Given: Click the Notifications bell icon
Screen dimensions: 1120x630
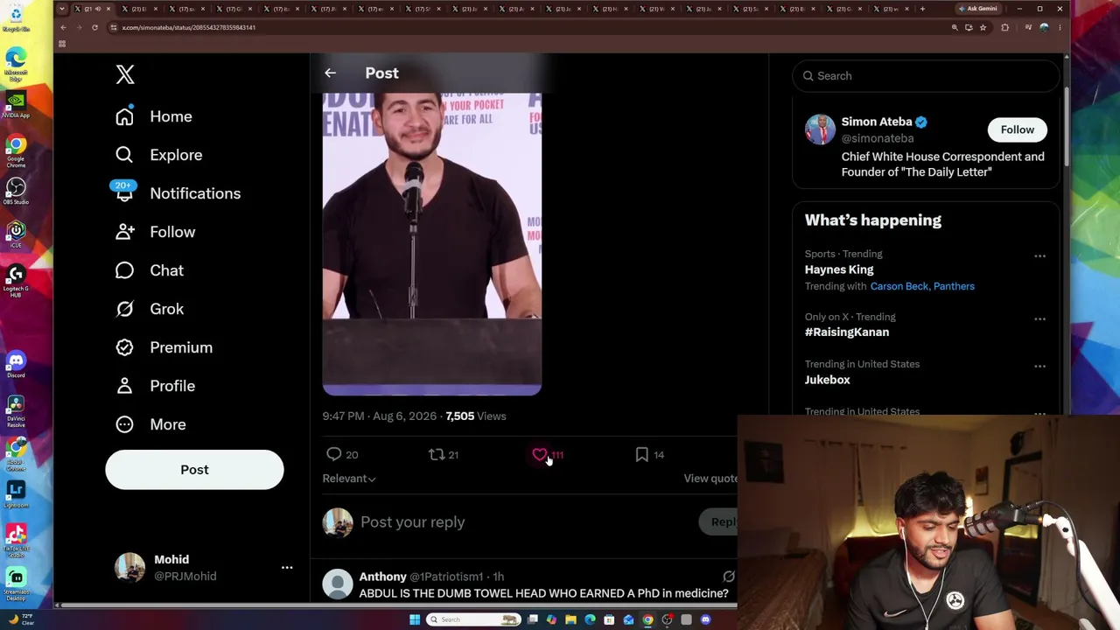Looking at the screenshot, I should [x=124, y=193].
